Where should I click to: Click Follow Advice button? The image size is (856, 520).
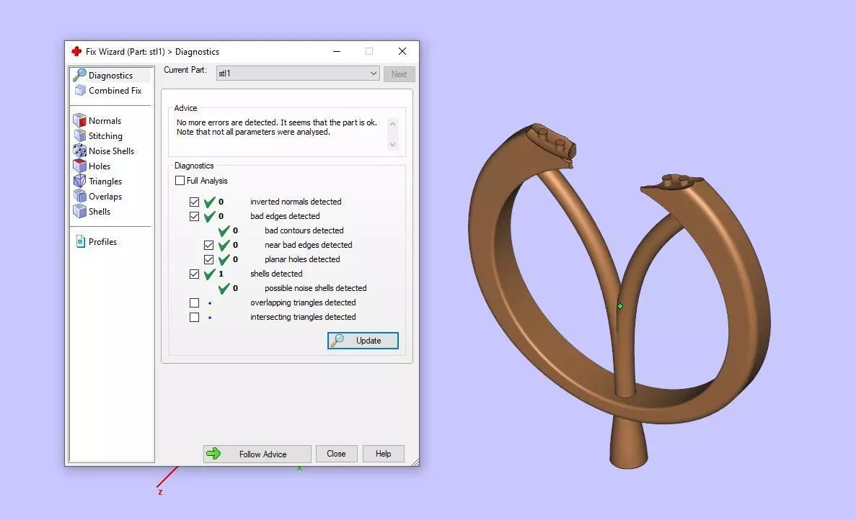click(x=257, y=454)
